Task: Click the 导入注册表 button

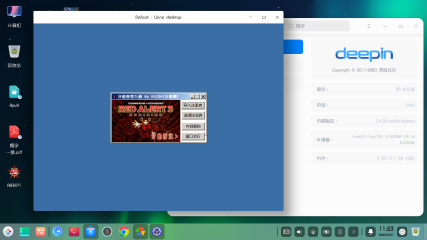Action: coord(193,105)
